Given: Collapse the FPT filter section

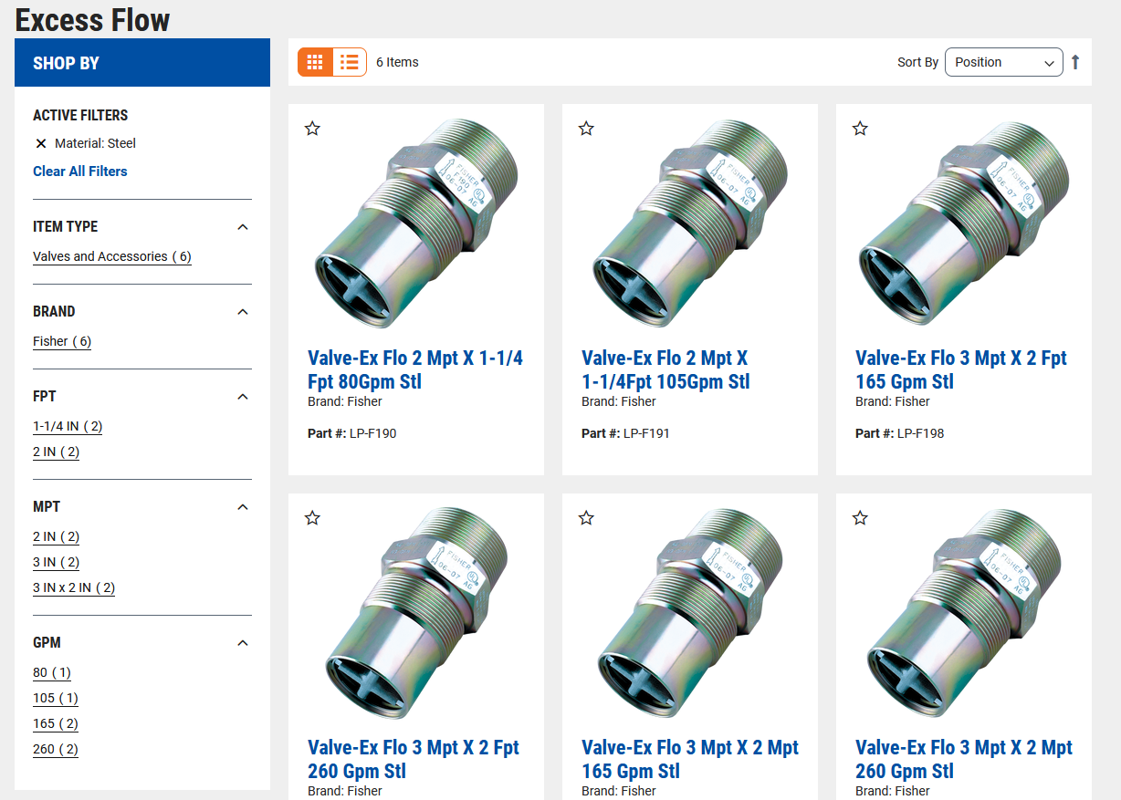Looking at the screenshot, I should point(243,397).
